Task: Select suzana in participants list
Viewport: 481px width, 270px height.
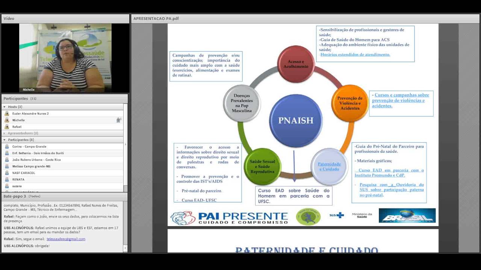Action: [x=62, y=186]
